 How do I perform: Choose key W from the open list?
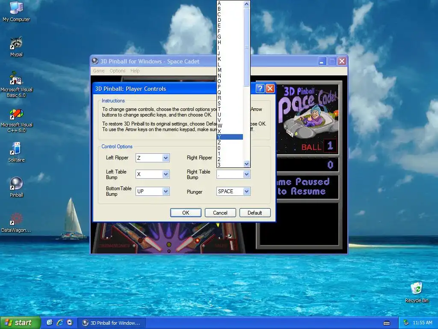(230, 126)
